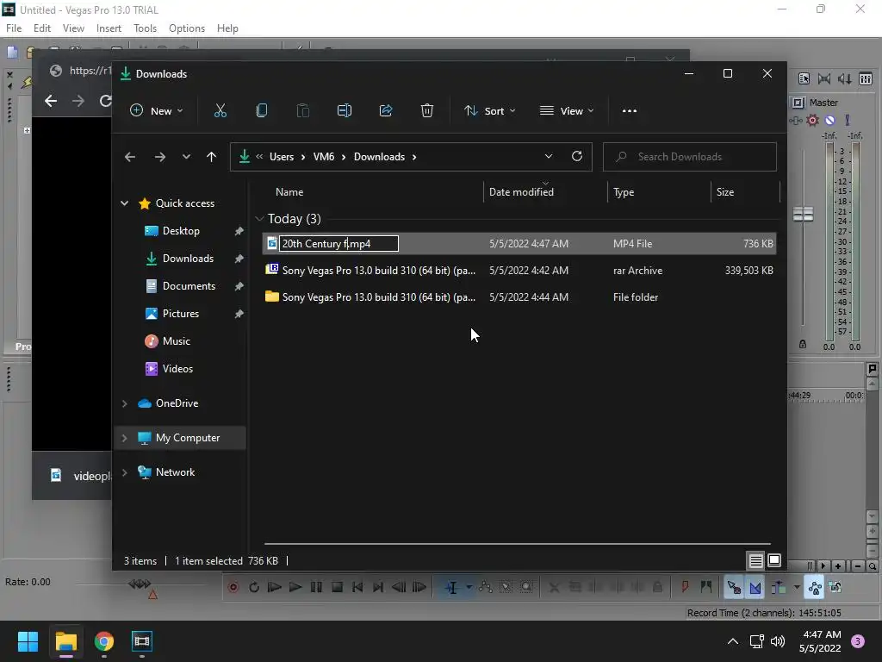882x662 pixels.
Task: Open the Vegas Tools menu
Action: click(x=145, y=28)
